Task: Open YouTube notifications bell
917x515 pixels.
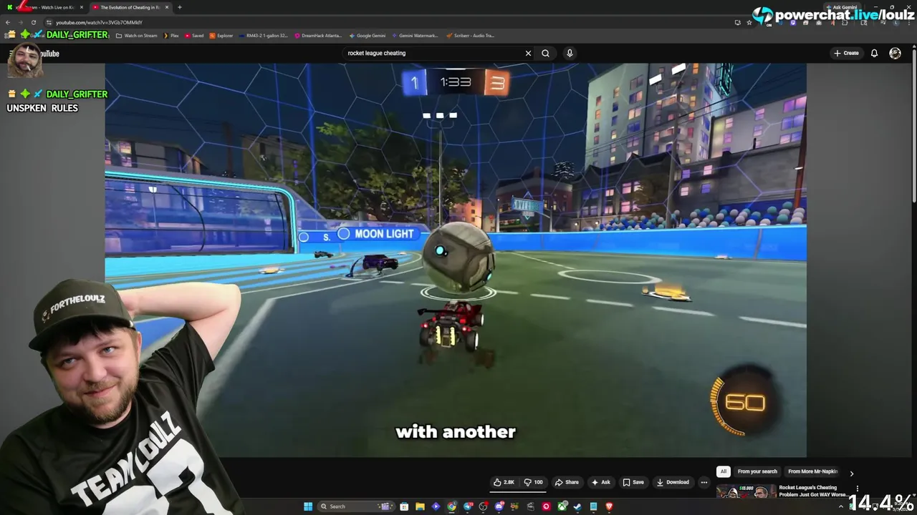Action: [874, 53]
